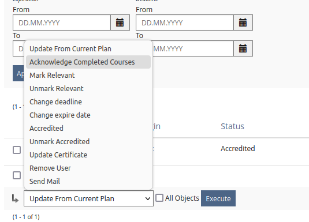Pick the Unmark Accredited action
The width and height of the screenshot is (309, 222).
pos(88,141)
